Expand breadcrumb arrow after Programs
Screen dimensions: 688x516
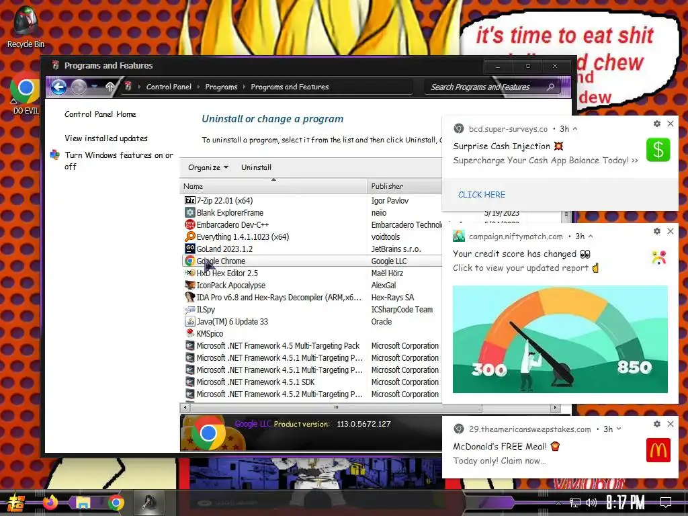244,87
